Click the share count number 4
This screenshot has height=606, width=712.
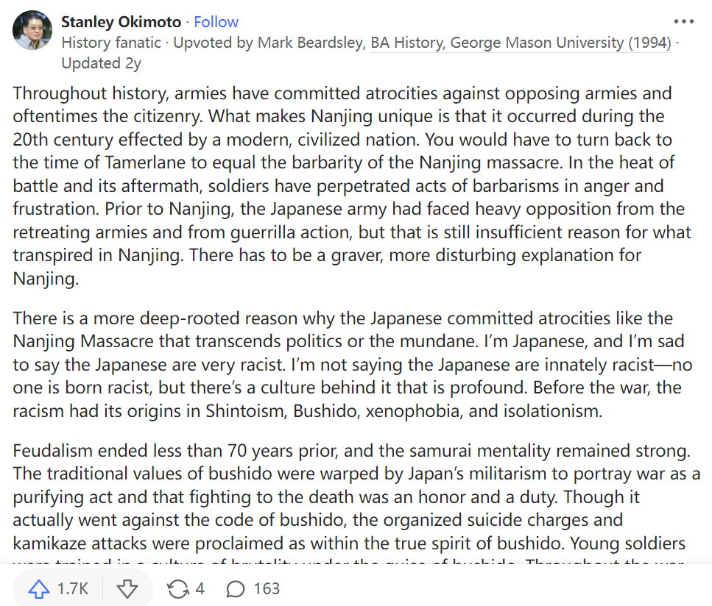click(200, 588)
